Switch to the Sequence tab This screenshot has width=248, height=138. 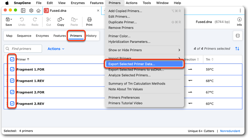pyautogui.click(x=24, y=36)
